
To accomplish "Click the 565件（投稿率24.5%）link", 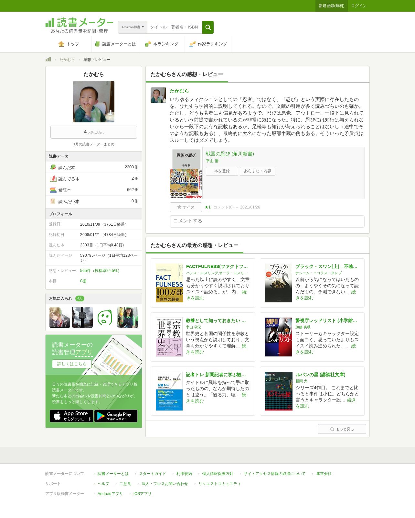I will [101, 271].
